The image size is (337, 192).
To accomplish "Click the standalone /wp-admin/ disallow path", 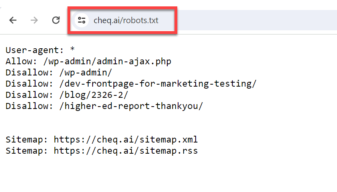I will (x=86, y=73).
